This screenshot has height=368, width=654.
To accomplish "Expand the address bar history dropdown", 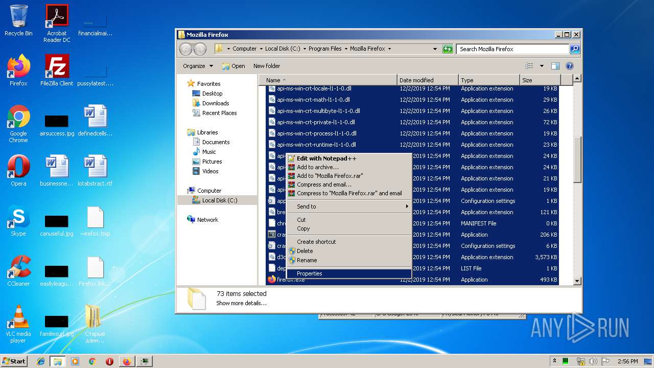I will 435,49.
